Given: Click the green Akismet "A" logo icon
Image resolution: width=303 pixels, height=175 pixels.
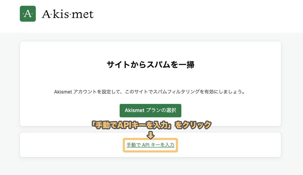Looking at the screenshot, I should (x=28, y=14).
